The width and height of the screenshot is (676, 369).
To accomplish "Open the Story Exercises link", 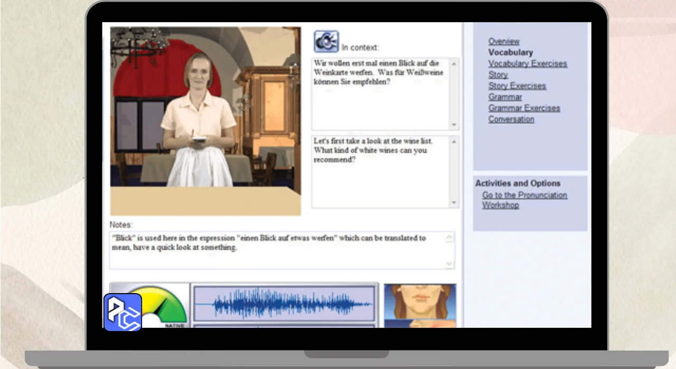I will click(x=517, y=85).
